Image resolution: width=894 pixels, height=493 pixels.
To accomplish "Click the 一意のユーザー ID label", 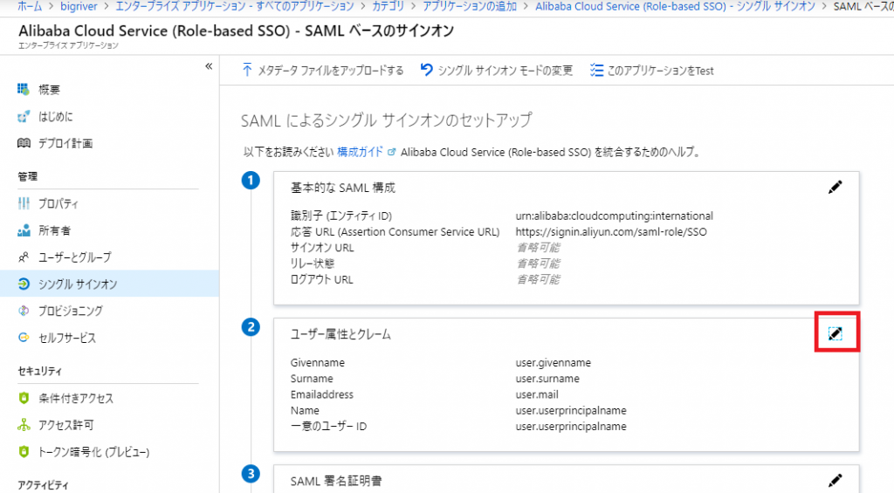I will (328, 427).
